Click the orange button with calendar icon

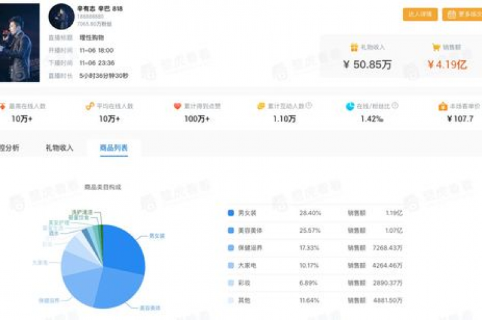pos(463,14)
